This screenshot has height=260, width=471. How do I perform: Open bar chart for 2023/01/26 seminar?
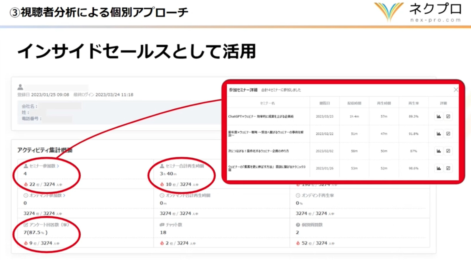[x=439, y=169]
